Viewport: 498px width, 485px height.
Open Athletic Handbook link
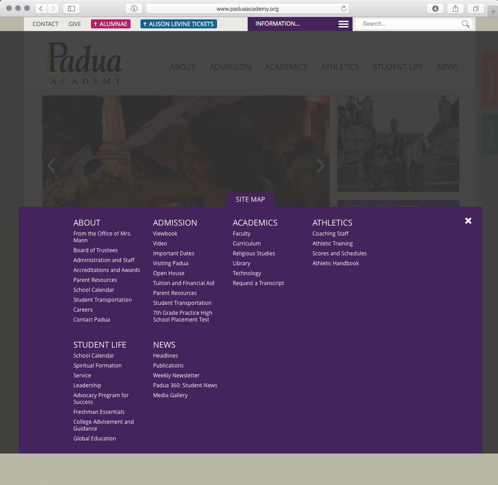pyautogui.click(x=335, y=263)
